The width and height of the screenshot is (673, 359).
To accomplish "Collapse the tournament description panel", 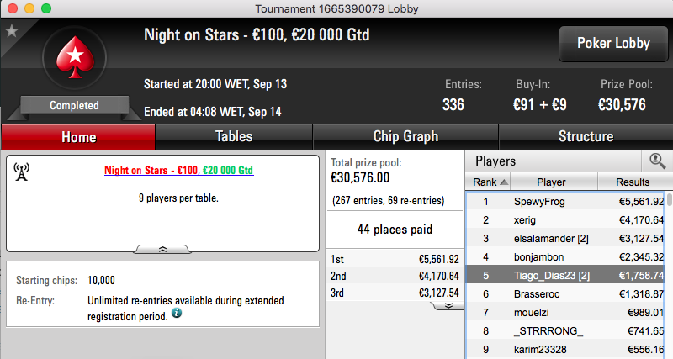I will tap(162, 249).
